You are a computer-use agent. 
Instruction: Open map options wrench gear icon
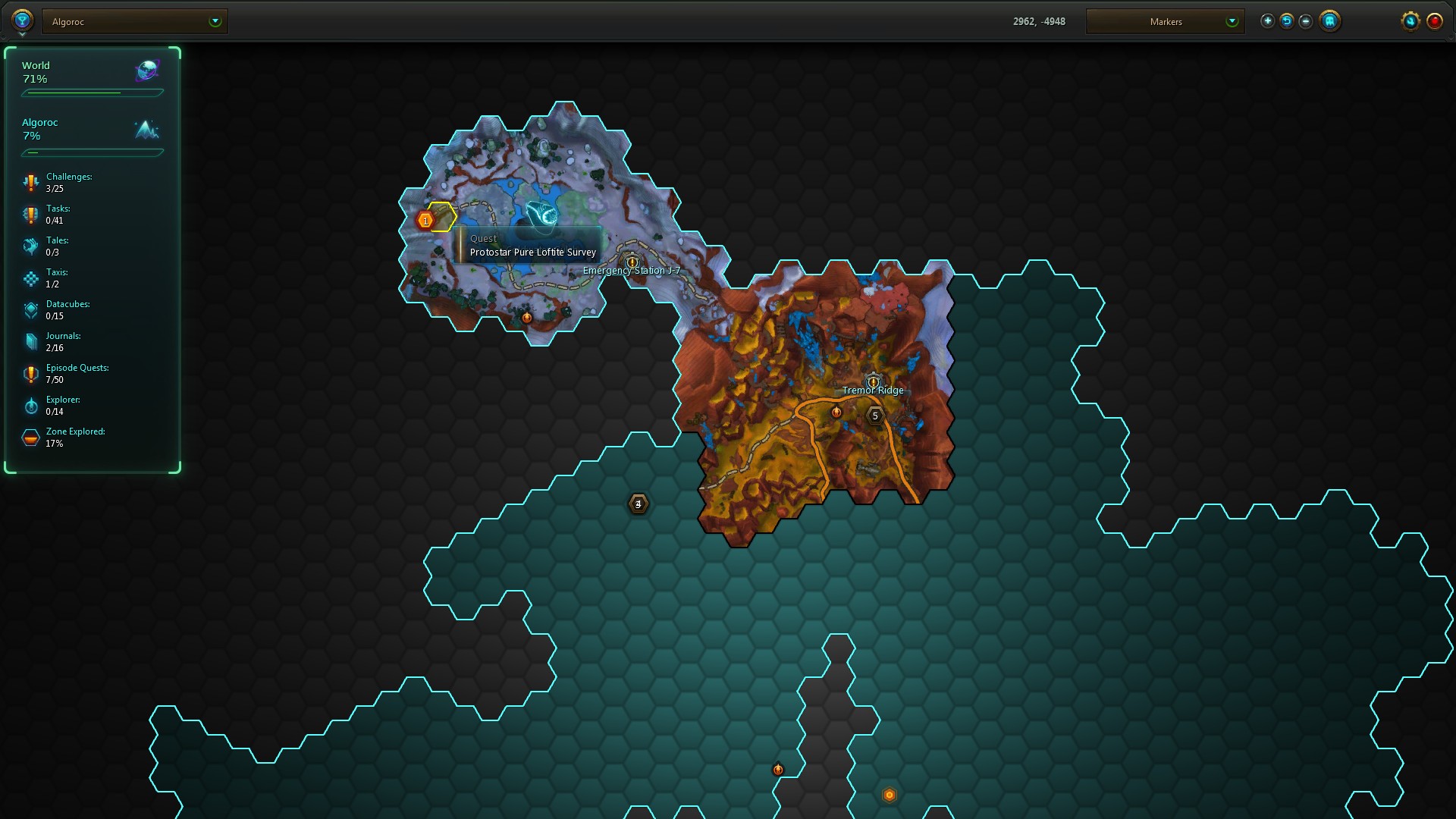click(1410, 20)
